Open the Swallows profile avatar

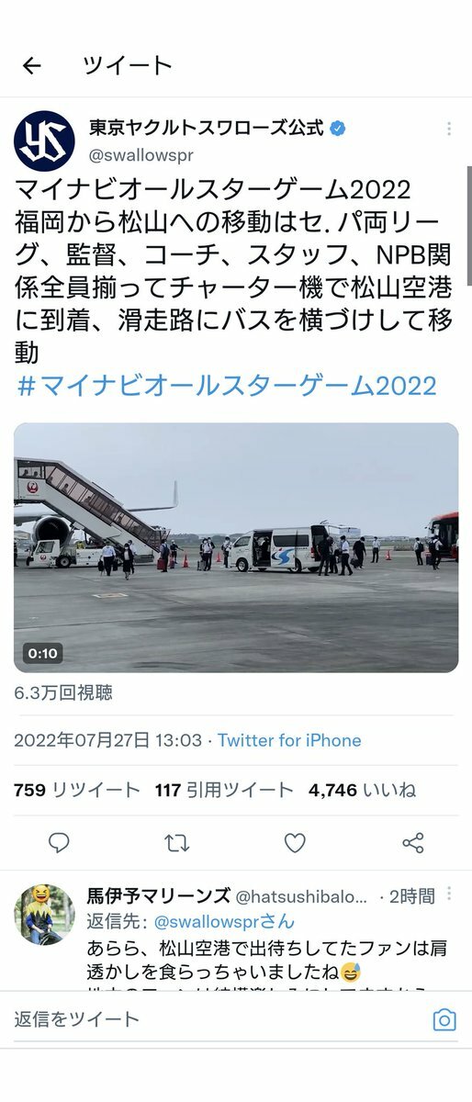pyautogui.click(x=44, y=141)
